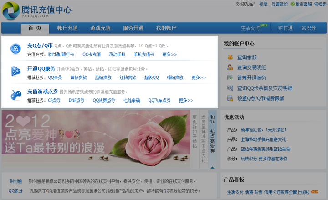Viewport: 328px width, 200px height.
Task: Open 财付通 in the navigation bar
Action: coord(285,28)
